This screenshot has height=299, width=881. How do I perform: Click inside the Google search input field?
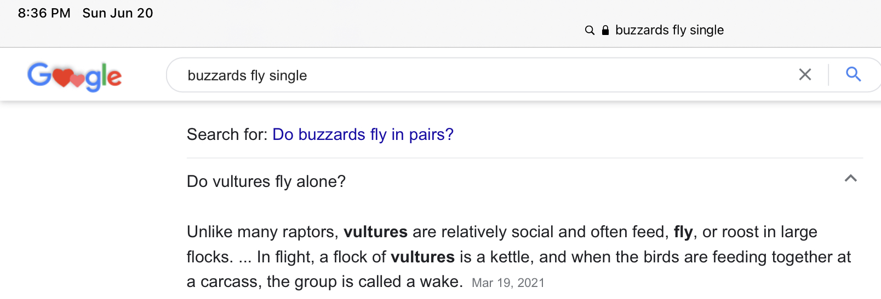(482, 75)
